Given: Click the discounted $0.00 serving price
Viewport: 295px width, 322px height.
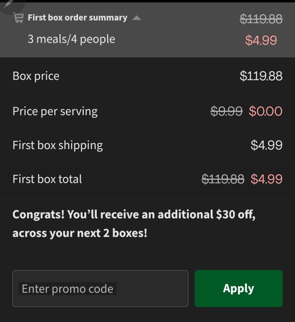Looking at the screenshot, I should 266,111.
